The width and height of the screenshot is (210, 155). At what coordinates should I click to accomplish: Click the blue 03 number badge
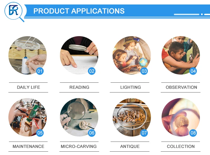(144, 71)
